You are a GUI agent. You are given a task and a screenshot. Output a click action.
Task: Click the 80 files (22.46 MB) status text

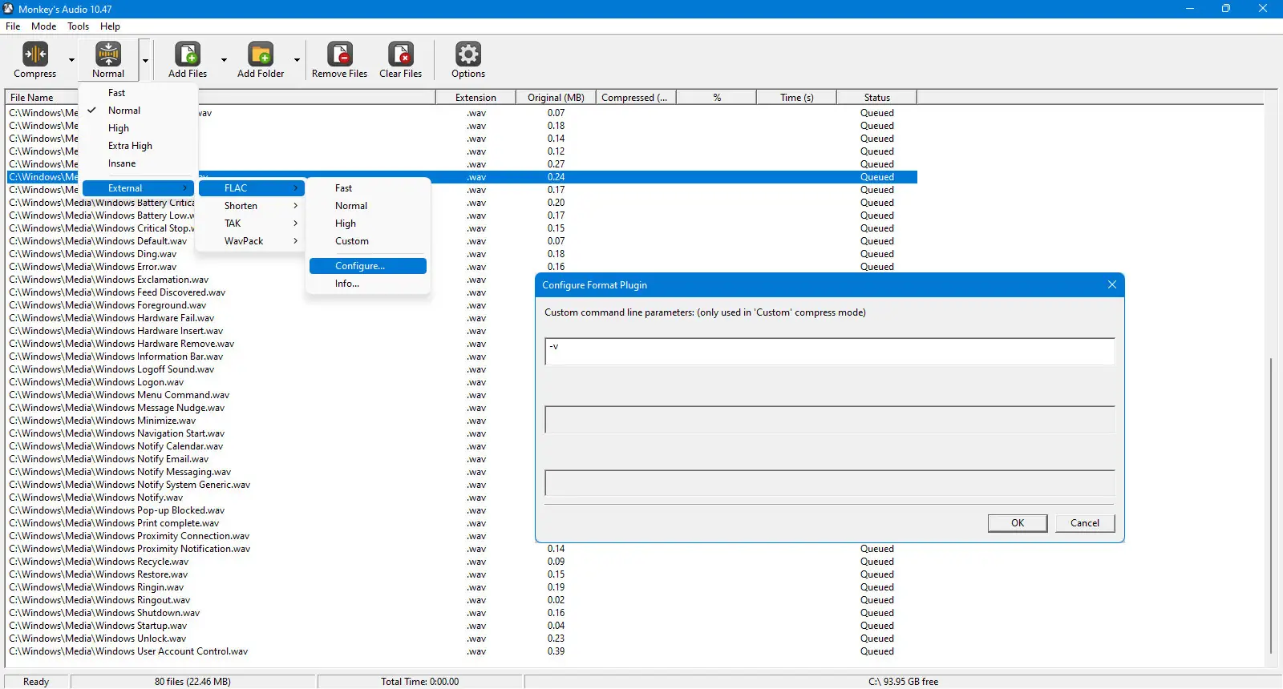[192, 682]
